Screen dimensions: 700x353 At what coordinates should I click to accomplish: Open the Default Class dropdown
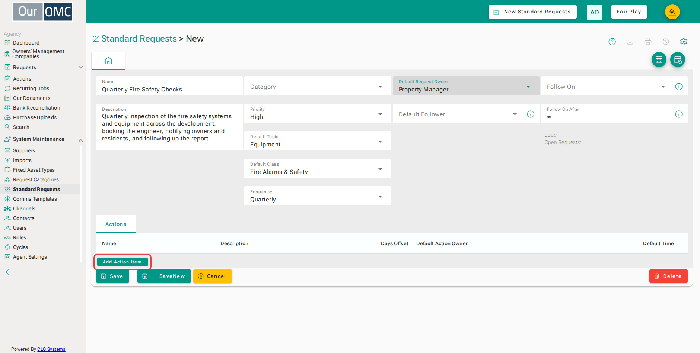click(x=318, y=168)
